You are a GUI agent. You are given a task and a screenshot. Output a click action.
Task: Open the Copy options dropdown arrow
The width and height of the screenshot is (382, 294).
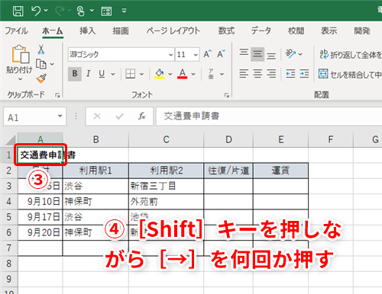pos(52,64)
